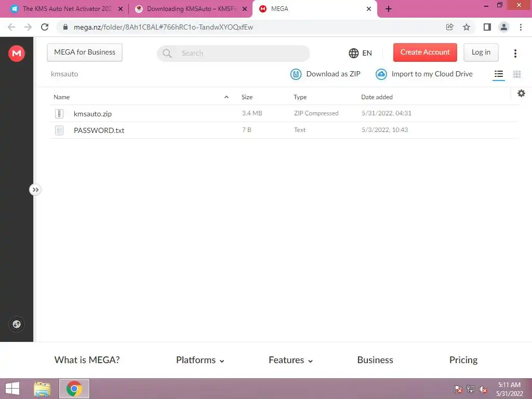Sort by Size column
This screenshot has width=532, height=399.
point(247,97)
